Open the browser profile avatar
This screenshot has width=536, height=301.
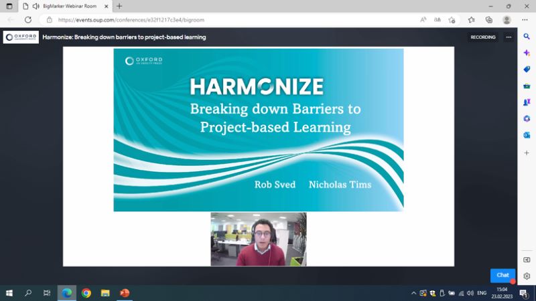point(507,20)
